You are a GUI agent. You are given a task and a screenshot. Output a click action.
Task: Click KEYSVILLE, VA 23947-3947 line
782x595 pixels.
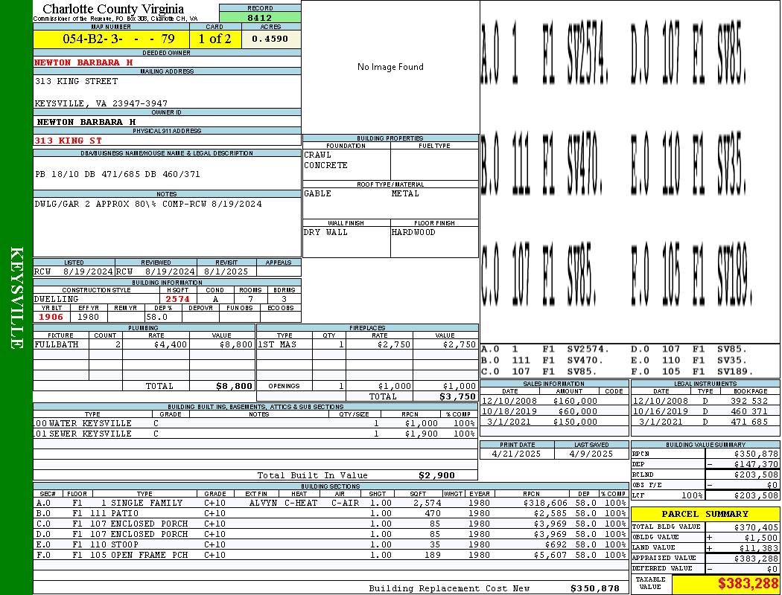101,103
